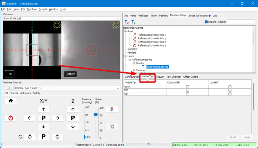This screenshot has height=148, width=258.
Task: Open the Show All Vertical camera dropdown
Action: [x=61, y=18]
